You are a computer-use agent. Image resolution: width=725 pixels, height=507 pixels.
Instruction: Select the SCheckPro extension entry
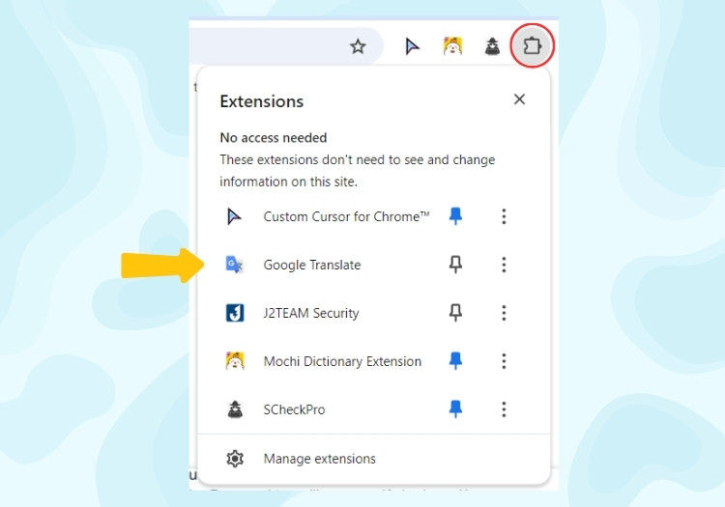pyautogui.click(x=294, y=409)
